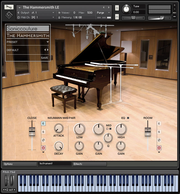Minimize instrument with the minus button

tap(174, 9)
